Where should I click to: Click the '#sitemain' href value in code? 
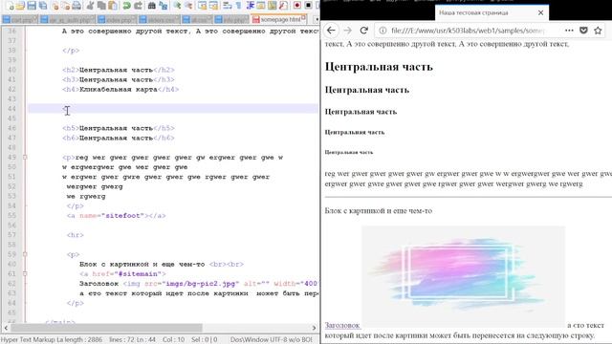coord(138,274)
